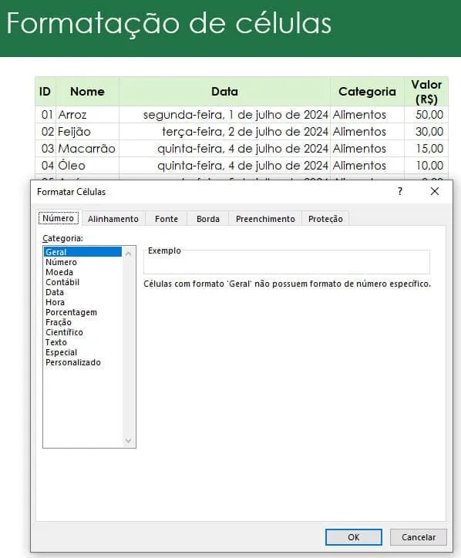Select Número in the category list
461x558 pixels.
point(82,262)
